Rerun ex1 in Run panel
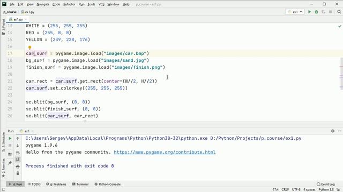The image size is (343, 192). pyautogui.click(x=10, y=139)
